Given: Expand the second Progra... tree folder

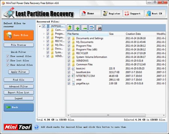Looking at the screenshot, I should (44, 38).
